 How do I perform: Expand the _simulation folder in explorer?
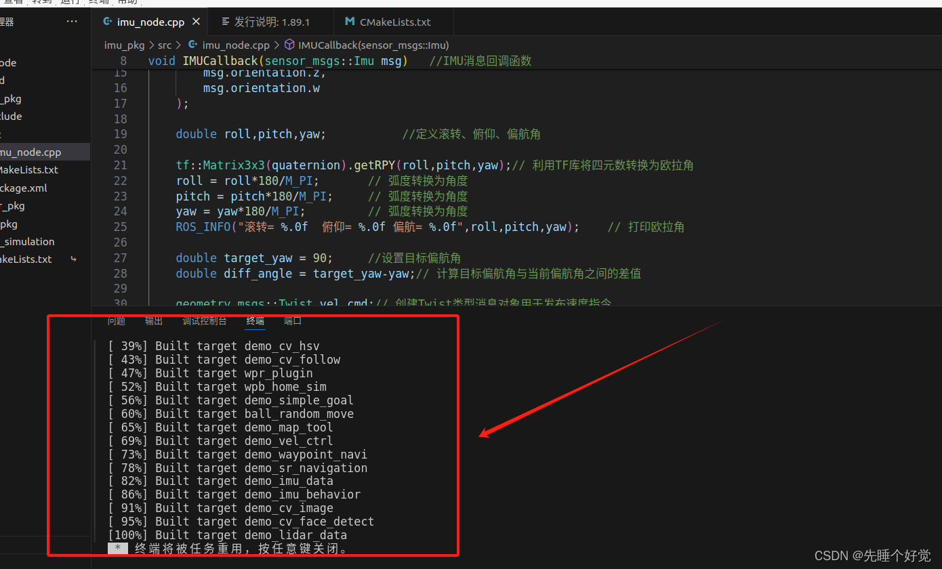pyautogui.click(x=27, y=241)
